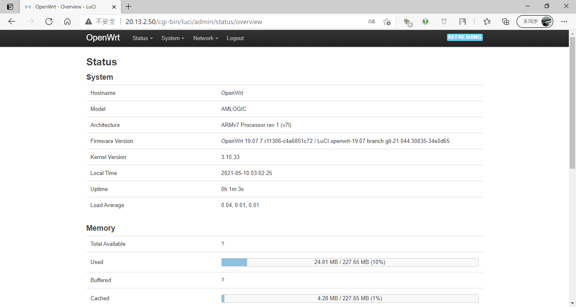Click the page vertical scrollbar thumb

[572, 102]
